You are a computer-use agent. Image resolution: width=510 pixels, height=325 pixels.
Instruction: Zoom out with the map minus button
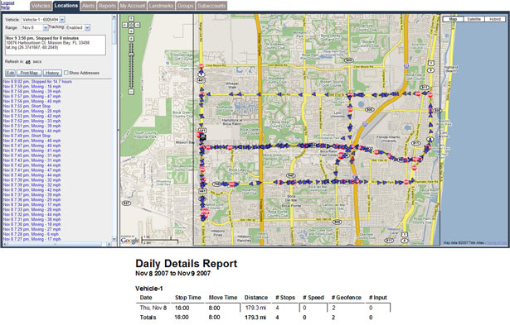131,92
